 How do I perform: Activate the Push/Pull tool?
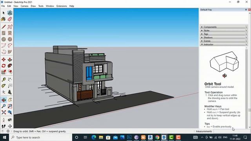click(x=10, y=60)
